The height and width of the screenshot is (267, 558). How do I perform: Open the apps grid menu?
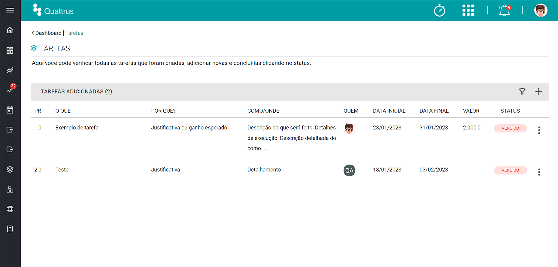[468, 10]
